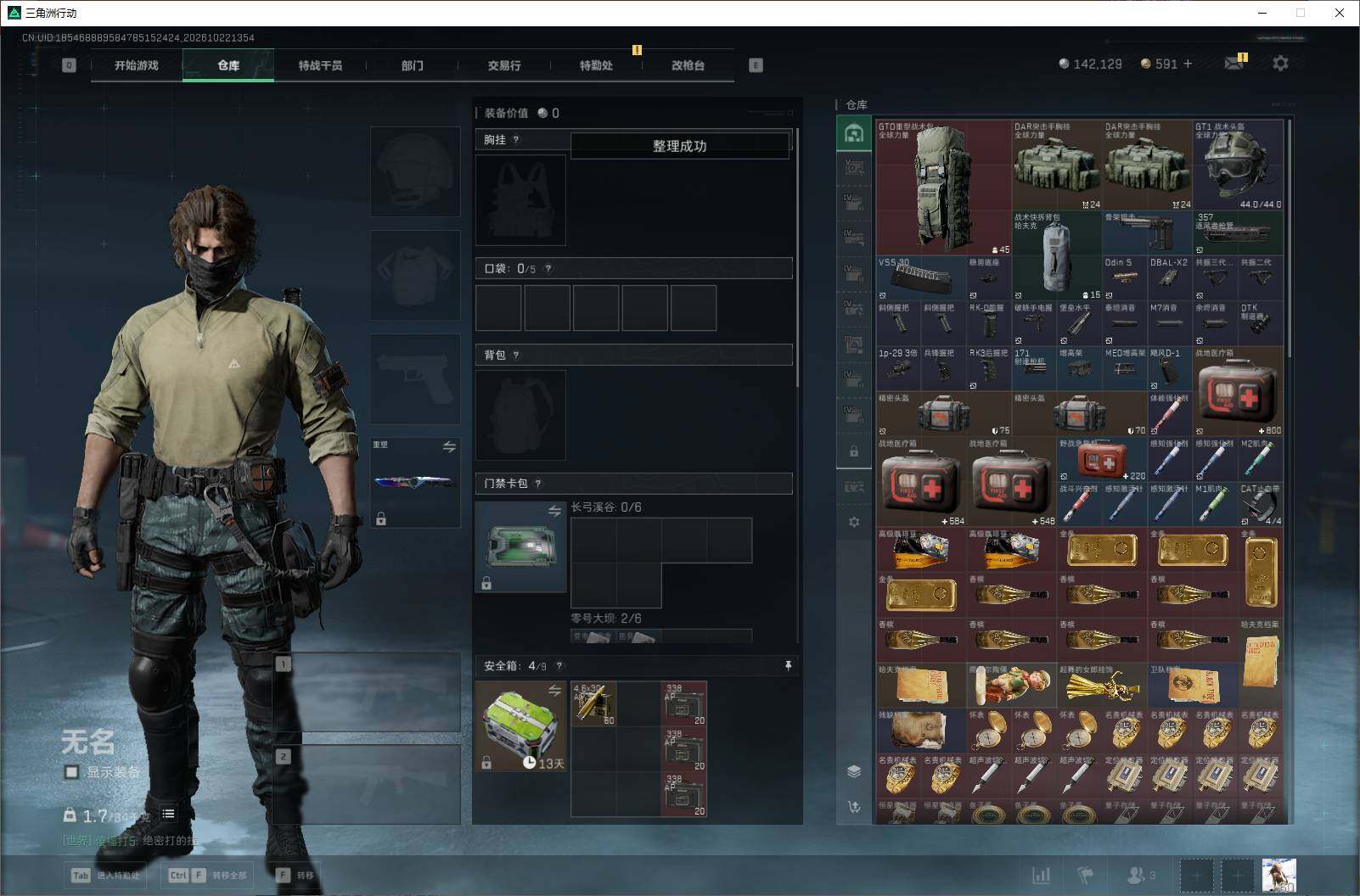Open warehouse settings gear in the sidebar
This screenshot has height=896, width=1360.
(x=854, y=522)
